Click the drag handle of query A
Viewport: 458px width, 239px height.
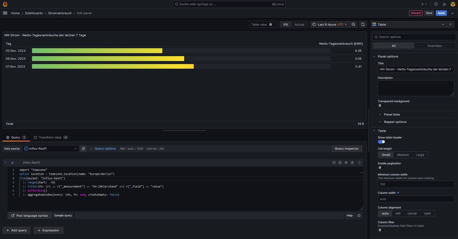359,163
